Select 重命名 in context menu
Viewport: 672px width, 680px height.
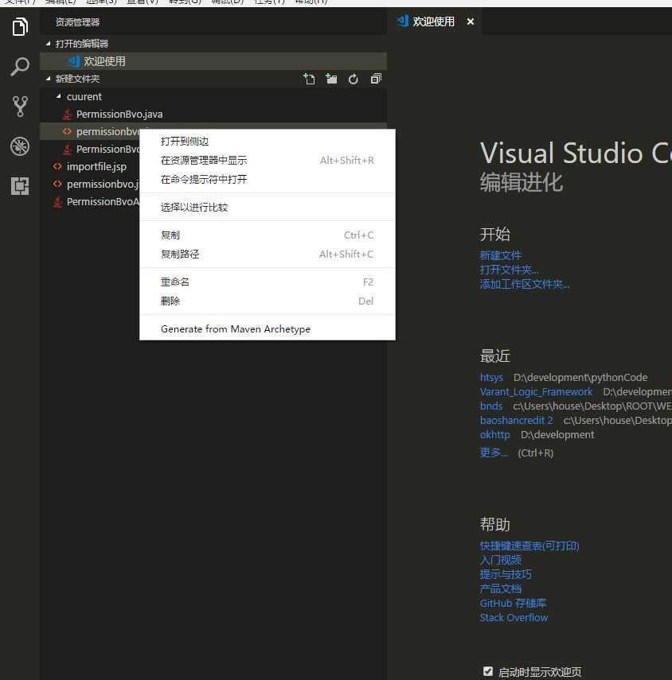[268, 282]
